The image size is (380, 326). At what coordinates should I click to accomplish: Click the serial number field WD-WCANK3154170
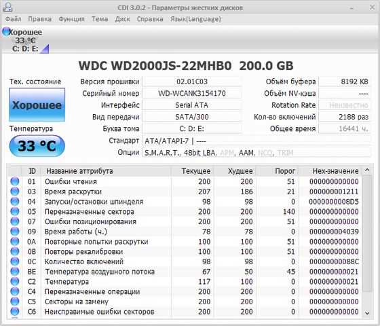click(191, 94)
